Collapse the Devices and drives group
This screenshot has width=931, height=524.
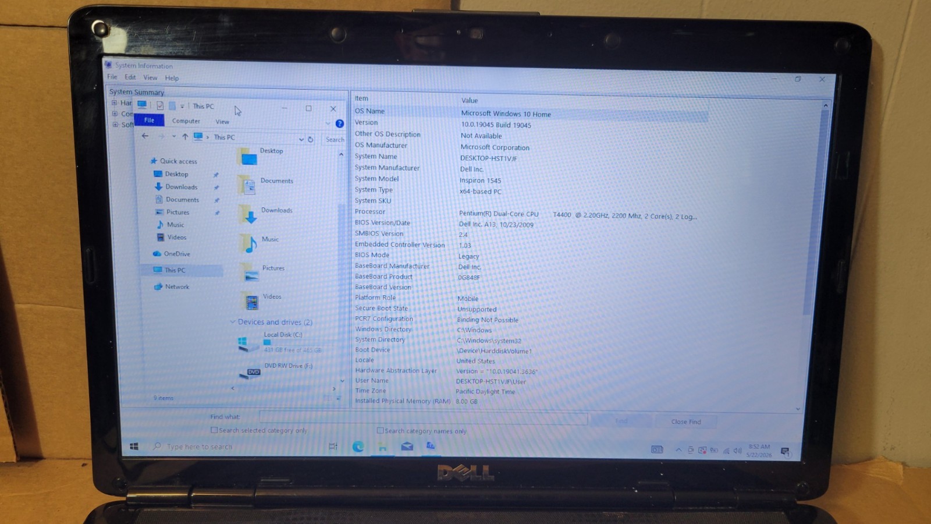(x=233, y=321)
